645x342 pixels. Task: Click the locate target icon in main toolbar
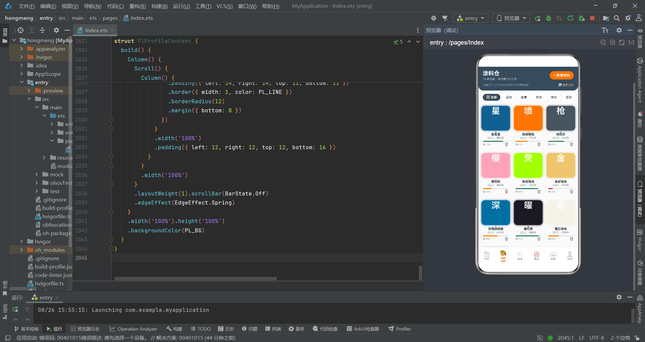(x=434, y=18)
